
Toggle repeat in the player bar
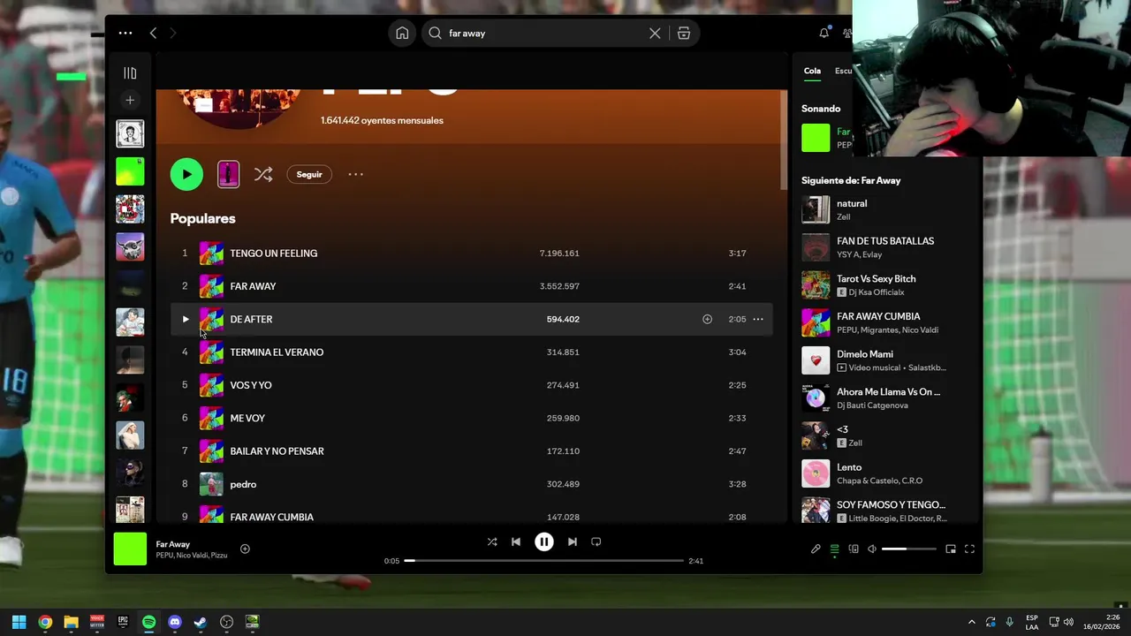[596, 541]
